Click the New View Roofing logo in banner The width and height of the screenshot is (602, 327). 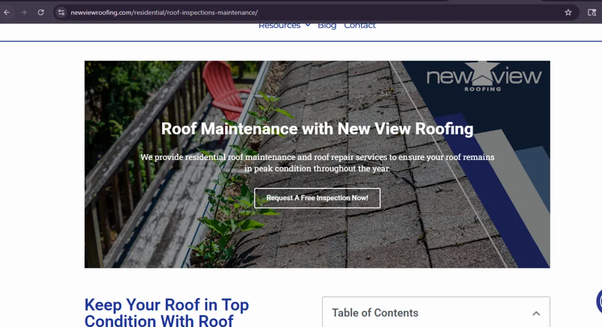484,76
